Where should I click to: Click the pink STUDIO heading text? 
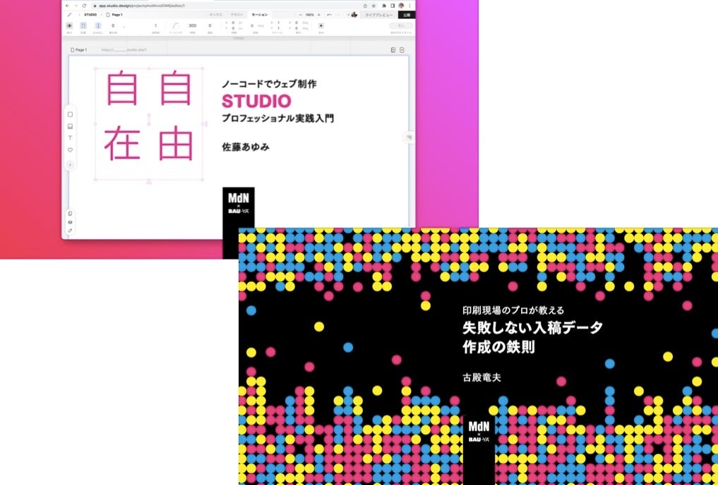tap(256, 101)
